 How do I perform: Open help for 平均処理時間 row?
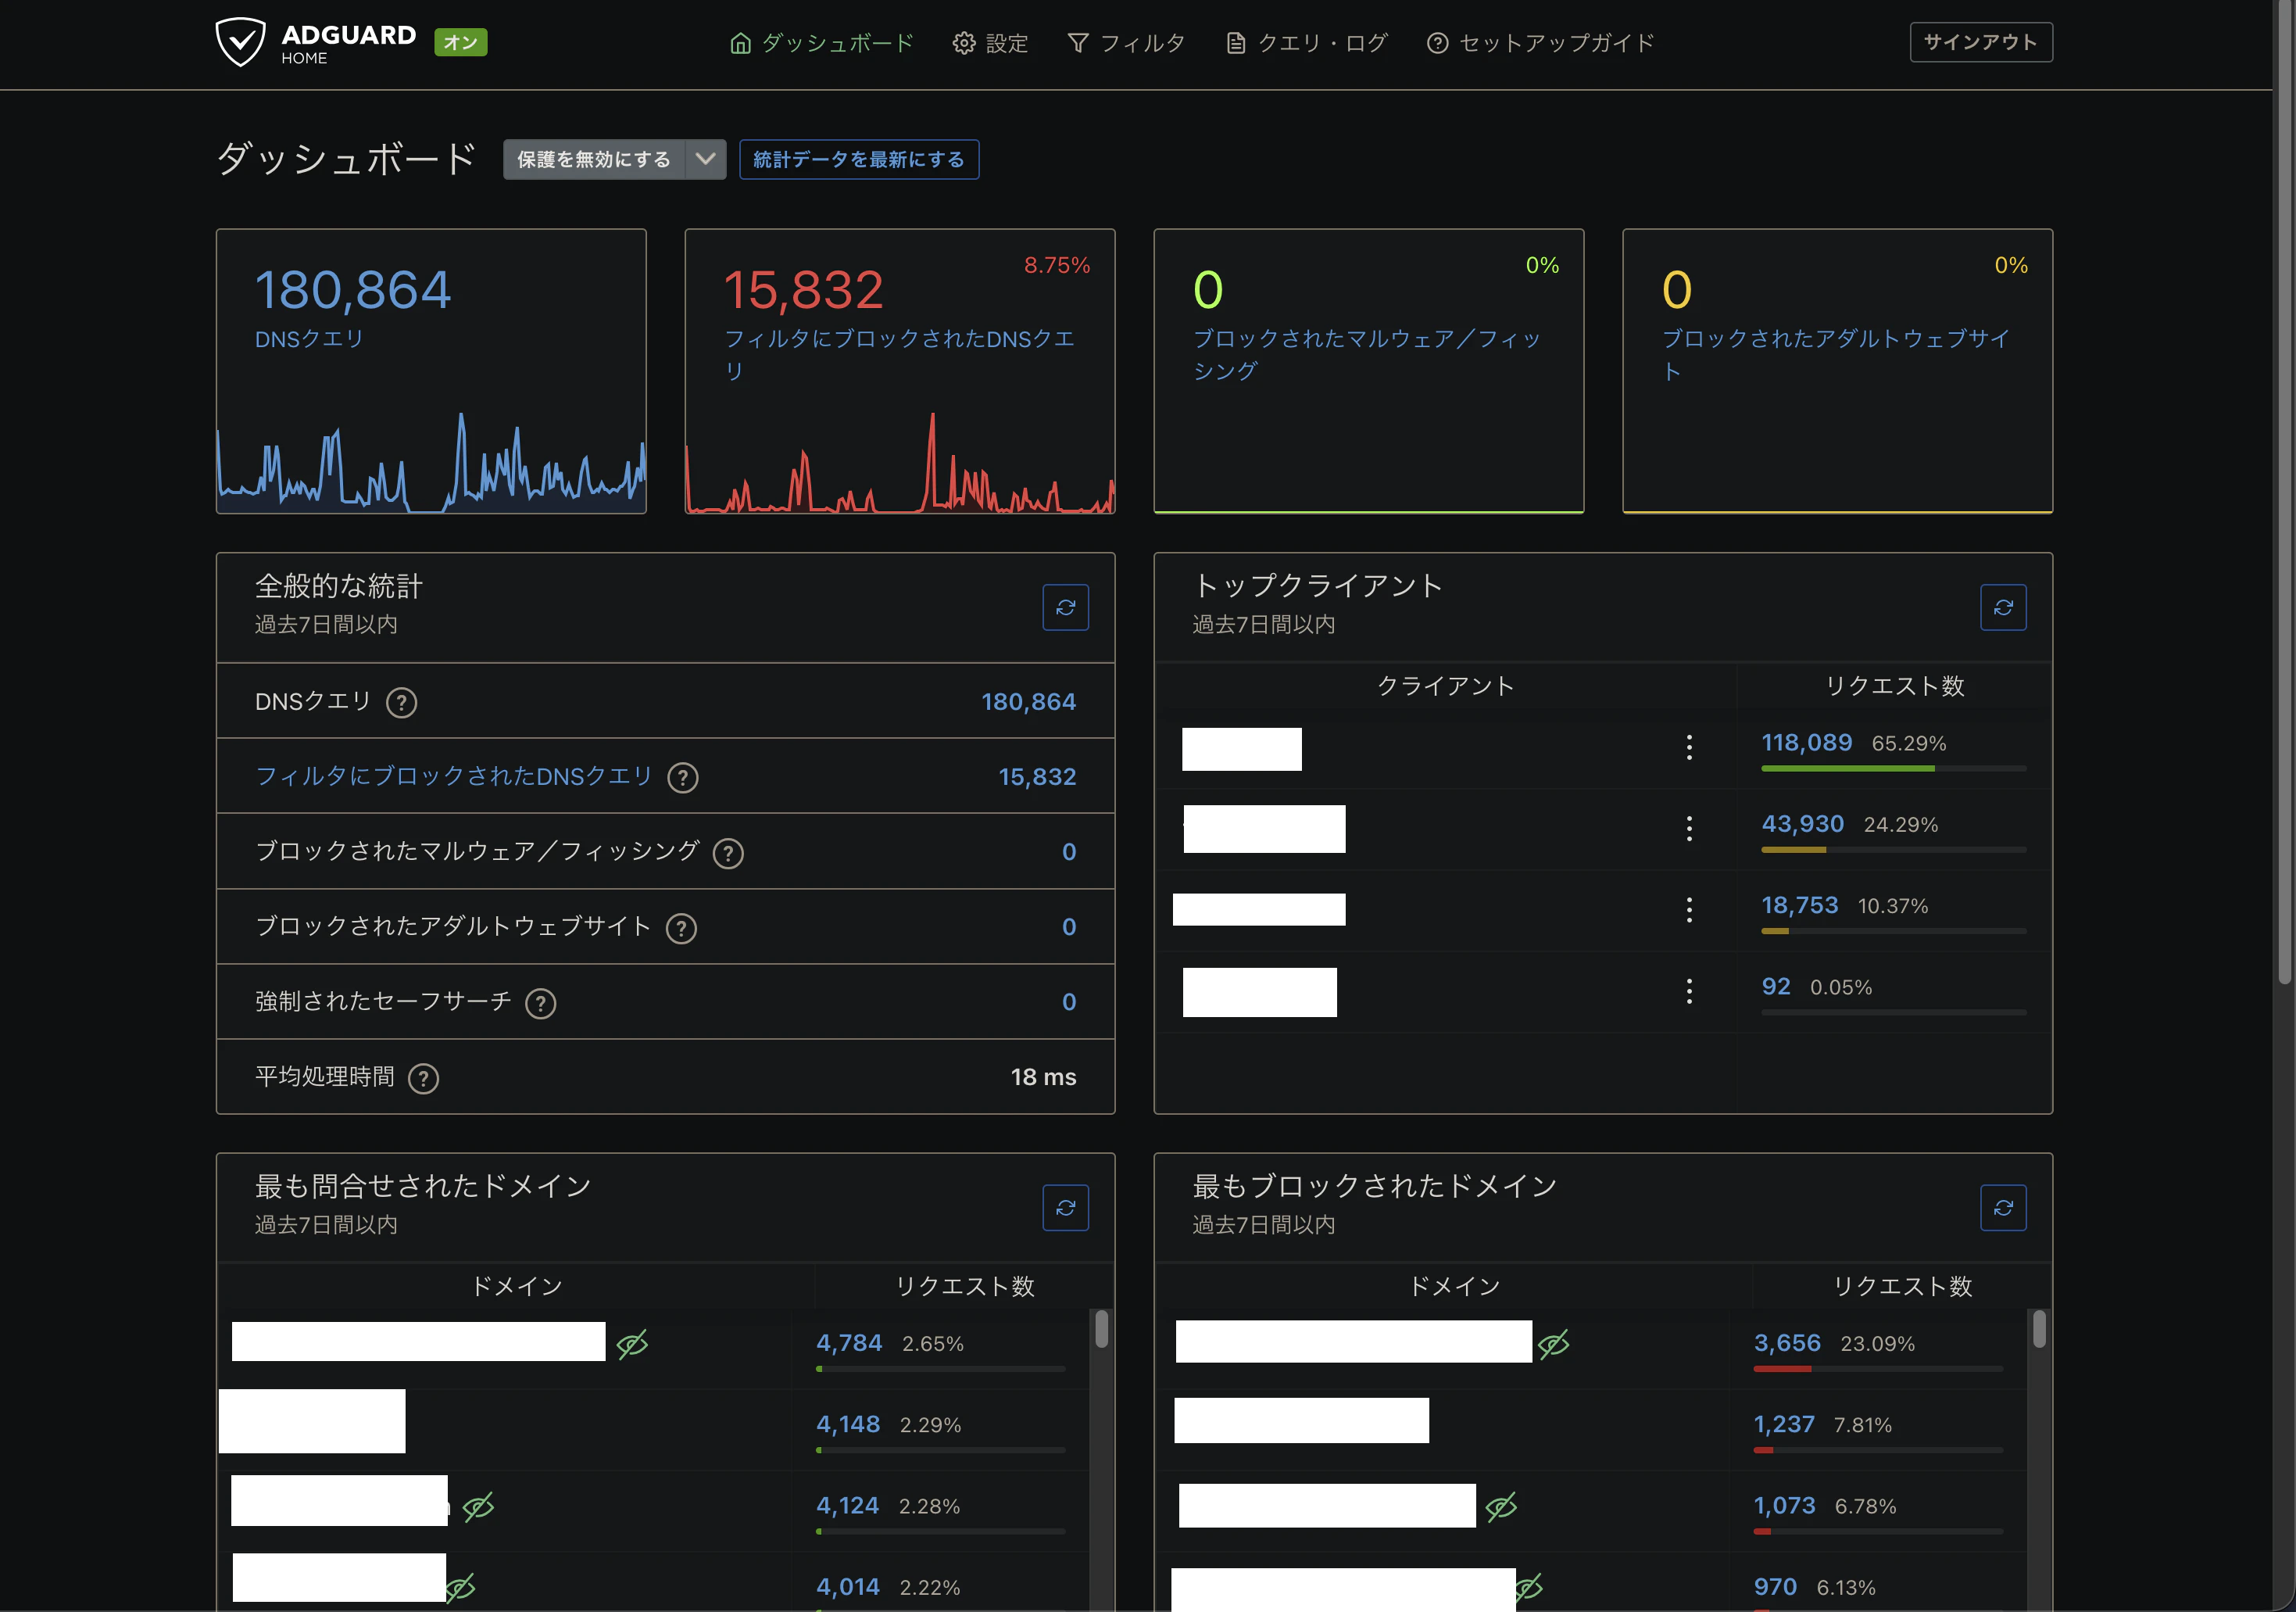coord(424,1078)
